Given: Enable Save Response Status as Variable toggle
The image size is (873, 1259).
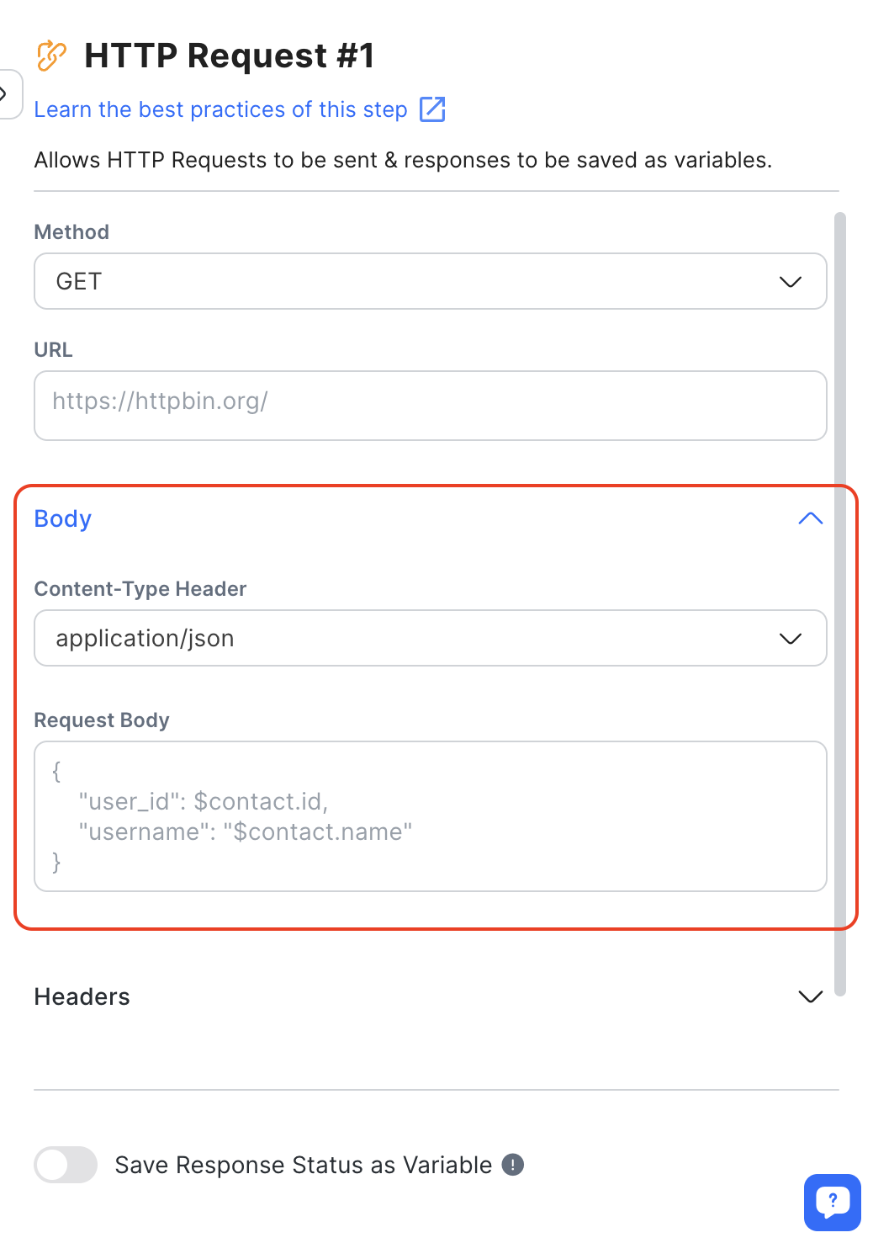Looking at the screenshot, I should pyautogui.click(x=66, y=1165).
